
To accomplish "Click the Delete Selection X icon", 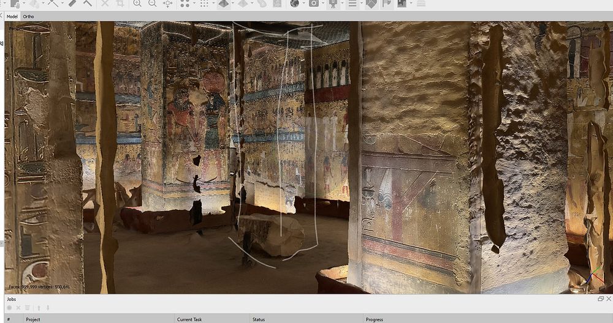I will [105, 3].
